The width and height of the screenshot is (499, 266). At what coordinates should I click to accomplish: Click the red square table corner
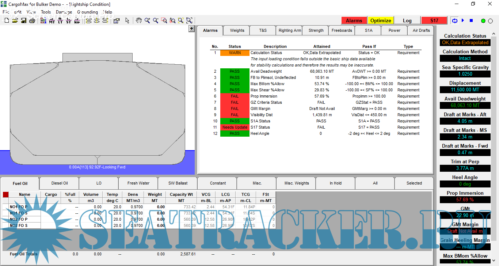[5, 194]
